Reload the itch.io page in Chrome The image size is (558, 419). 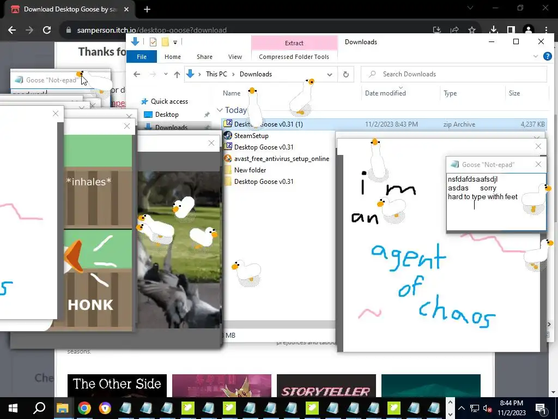pyautogui.click(x=47, y=30)
